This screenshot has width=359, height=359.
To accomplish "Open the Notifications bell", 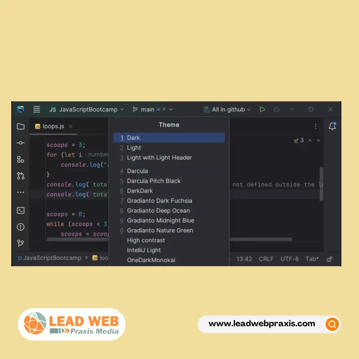I will point(332,126).
